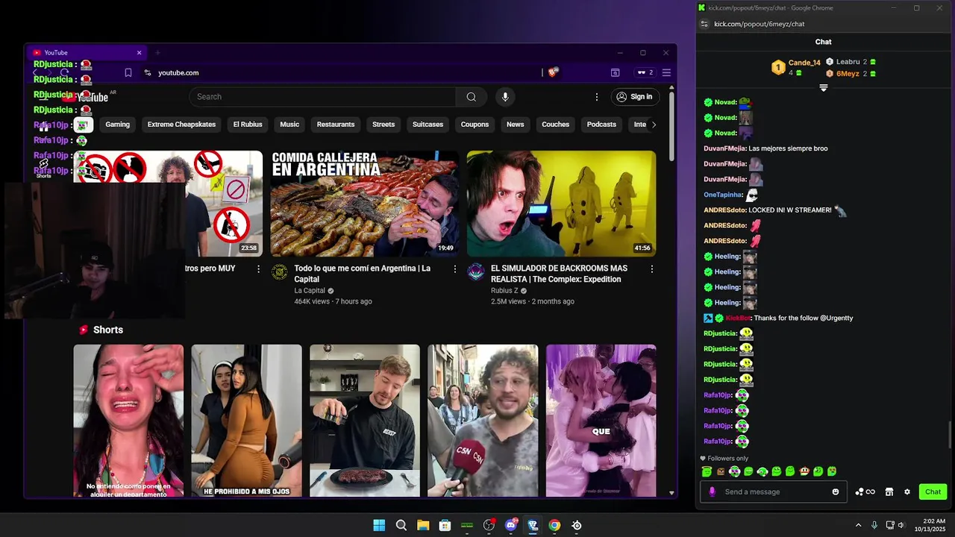
Task: Click the Sign in button
Action: 634,96
